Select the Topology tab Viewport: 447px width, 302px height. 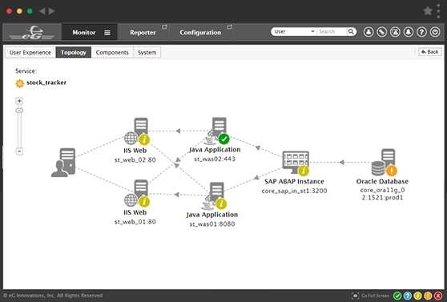[73, 53]
